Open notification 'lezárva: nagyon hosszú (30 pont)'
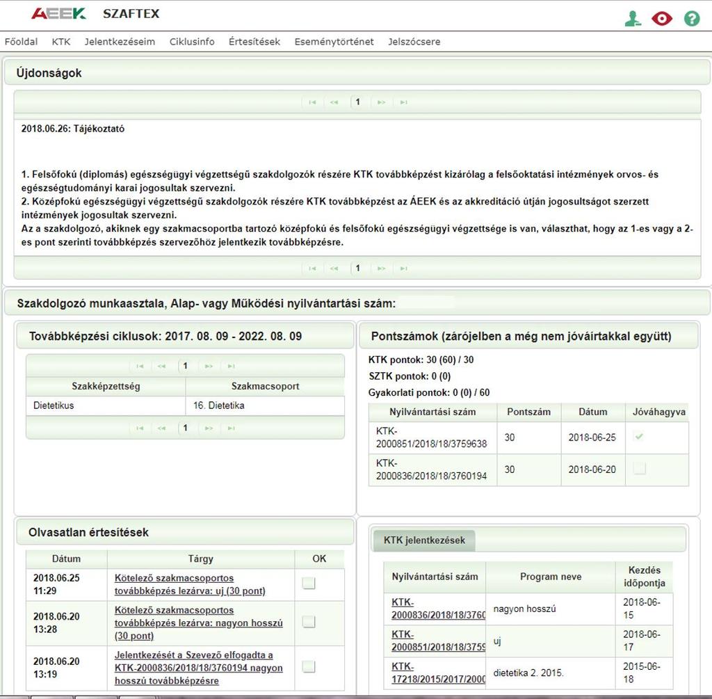Image resolution: width=712 pixels, height=699 pixels. [198, 623]
